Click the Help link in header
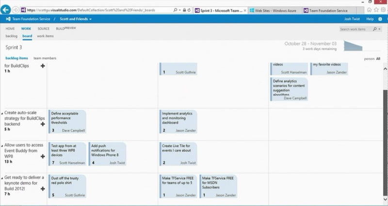This screenshot has height=206, width=388. (370, 19)
